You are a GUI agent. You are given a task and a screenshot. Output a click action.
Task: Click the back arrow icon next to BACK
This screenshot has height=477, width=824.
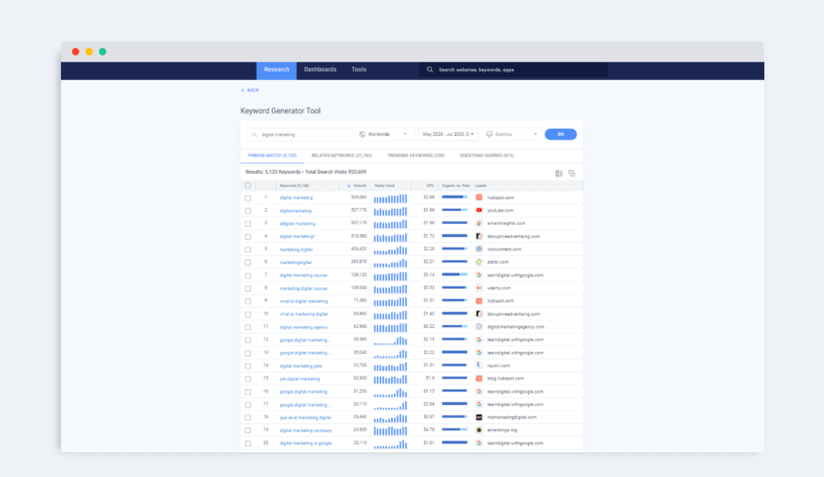pos(243,90)
